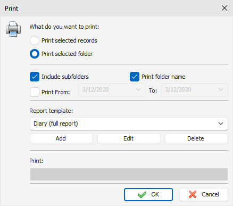
Task: Expand the To date dropdown
Action: tap(221, 89)
